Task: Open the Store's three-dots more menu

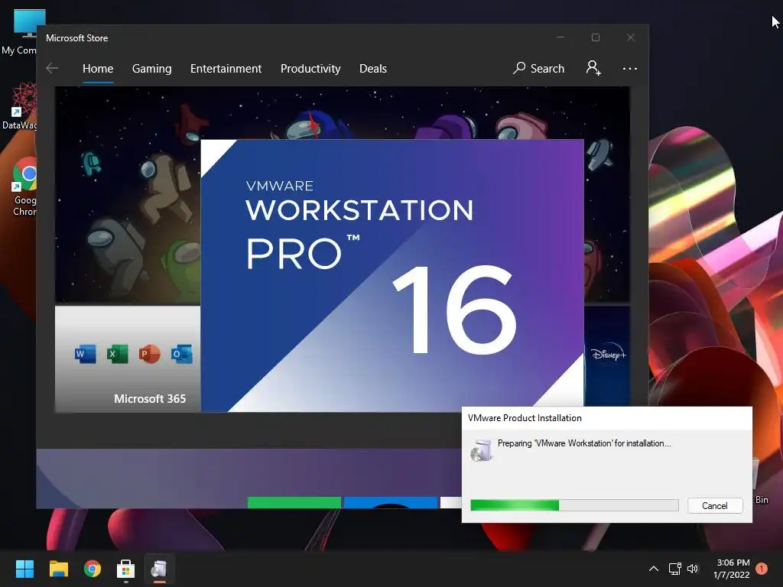Action: [x=630, y=68]
